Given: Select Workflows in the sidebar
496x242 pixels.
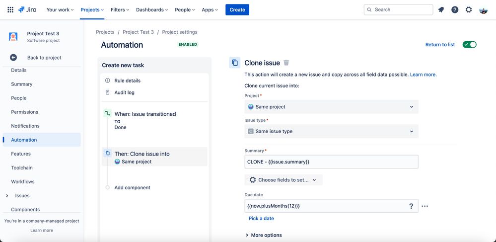Looking at the screenshot, I should pos(23,181).
